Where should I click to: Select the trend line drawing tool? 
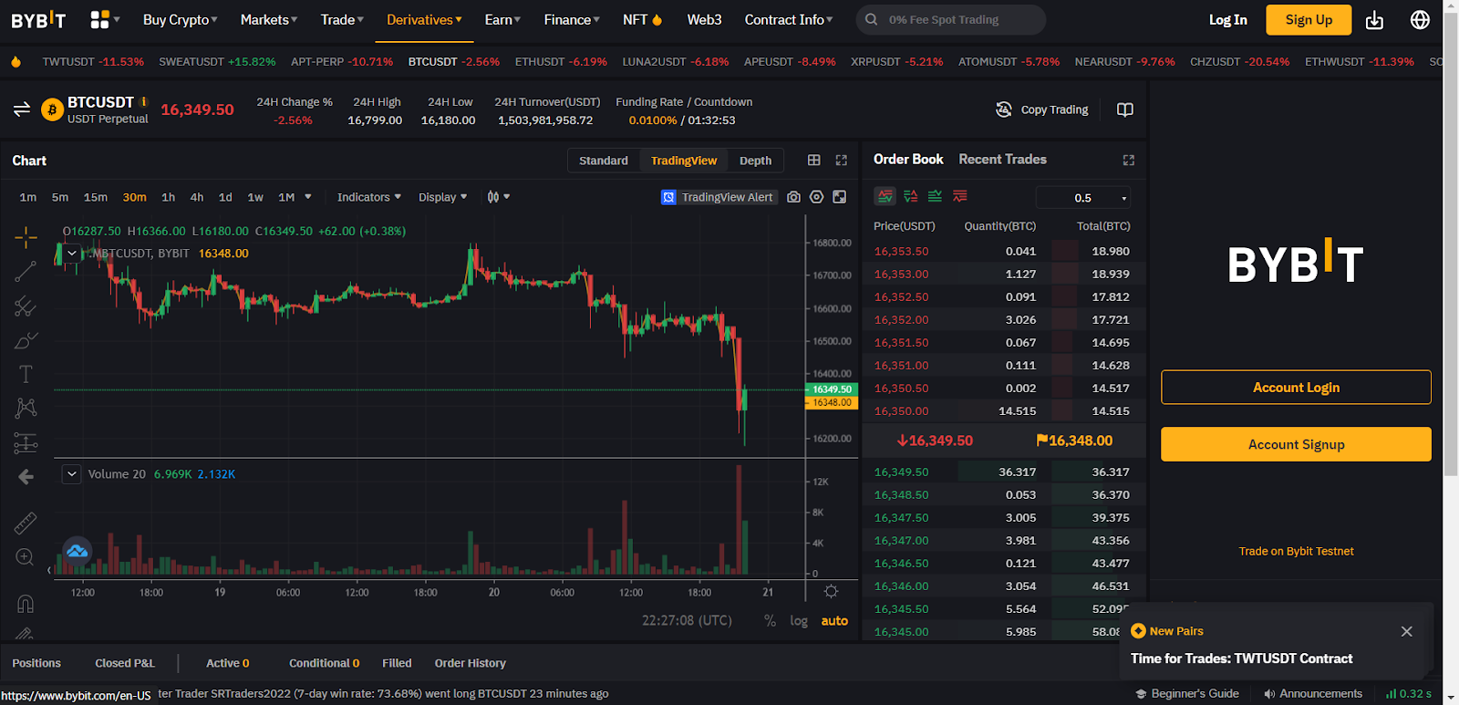(x=26, y=271)
